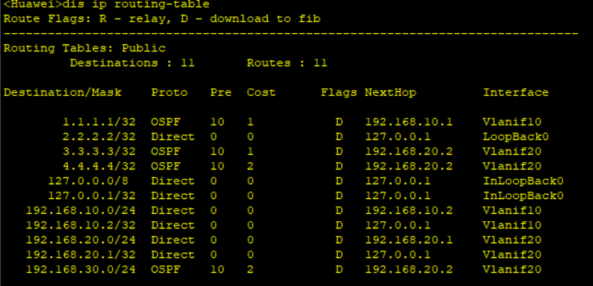
Task: Click the 'dis ip routing-table' command text
Action: pos(136,4)
